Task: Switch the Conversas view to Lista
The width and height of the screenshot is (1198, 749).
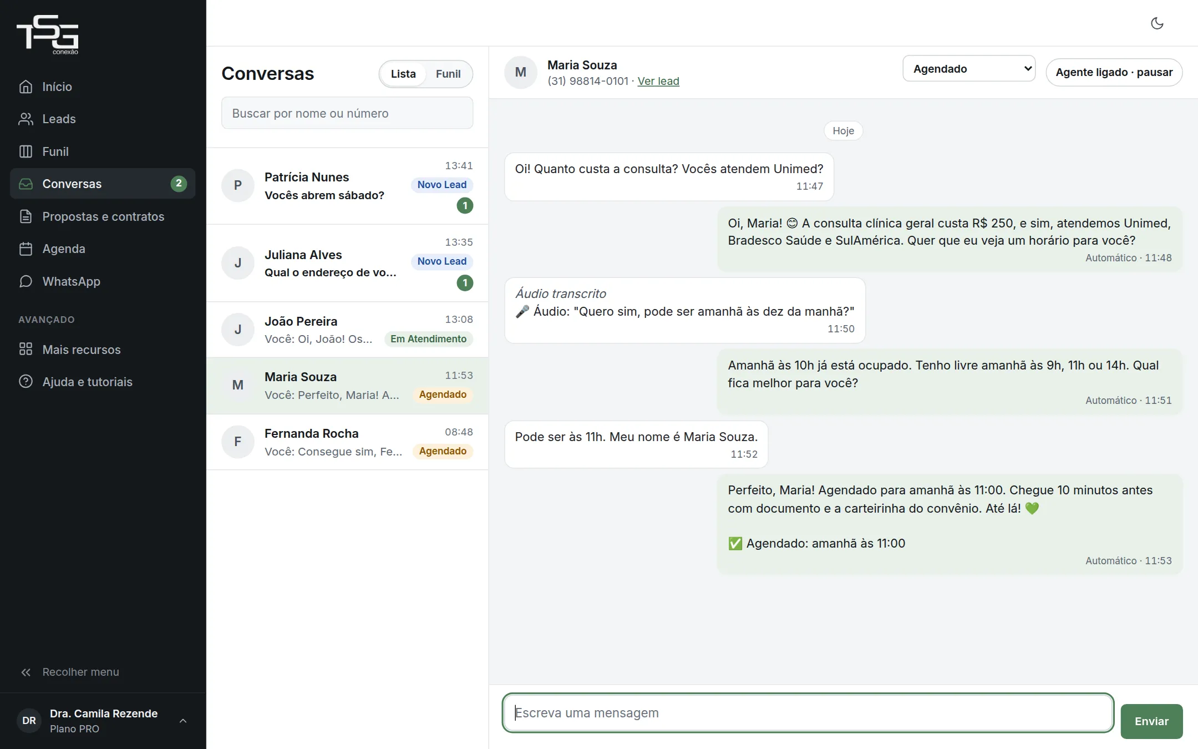Action: (x=403, y=74)
